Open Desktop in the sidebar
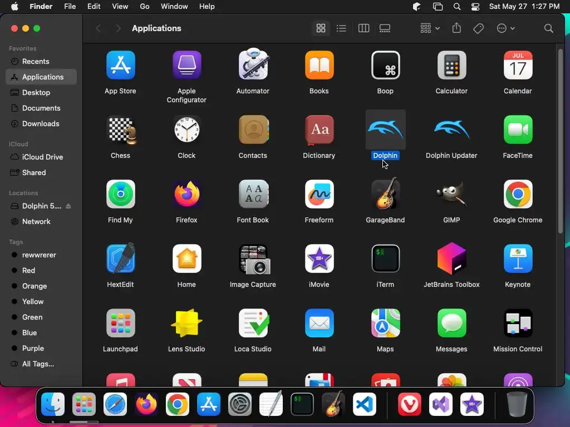The width and height of the screenshot is (570, 427). tap(41, 93)
